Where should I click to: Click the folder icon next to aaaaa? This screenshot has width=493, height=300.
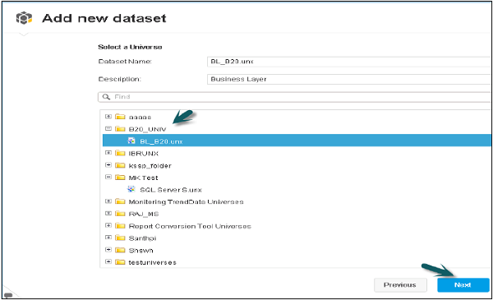coord(120,117)
